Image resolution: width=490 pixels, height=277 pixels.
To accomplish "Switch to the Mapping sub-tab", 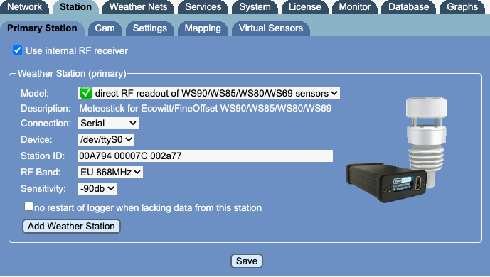I will [x=203, y=28].
